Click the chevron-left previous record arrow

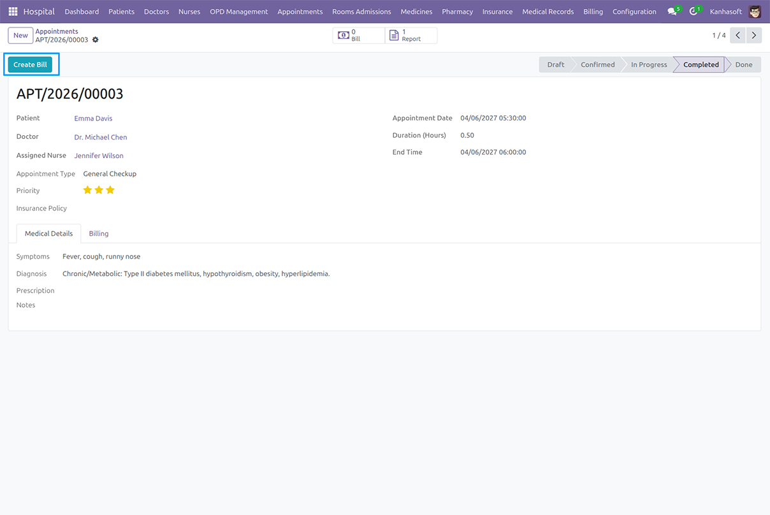[x=737, y=35]
